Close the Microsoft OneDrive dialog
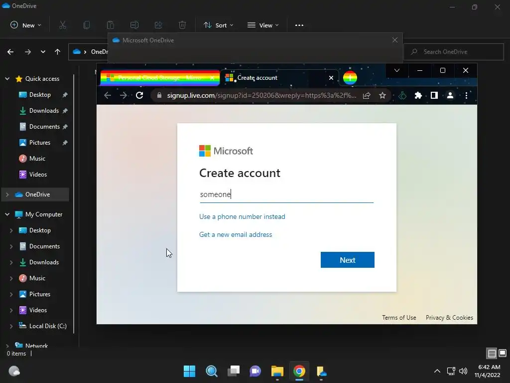The image size is (510, 383). pyautogui.click(x=395, y=40)
